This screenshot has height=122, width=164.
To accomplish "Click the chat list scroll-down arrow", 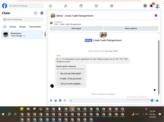I will 45,38.
